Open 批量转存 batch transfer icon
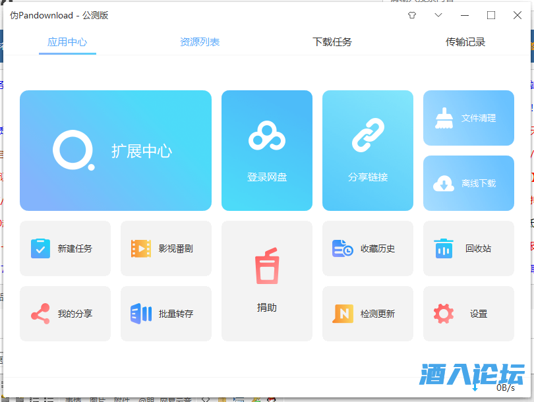Image resolution: width=534 pixels, height=402 pixels. coord(141,314)
